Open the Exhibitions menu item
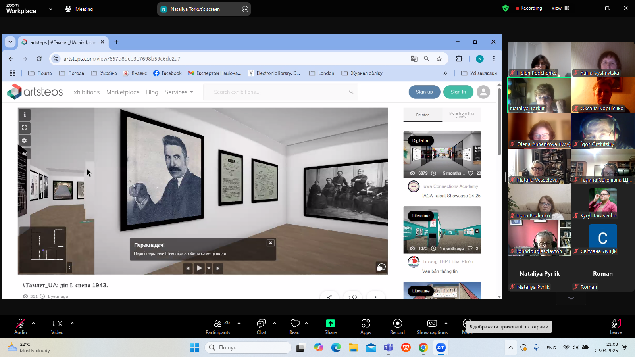Screen dimensions: 635x357 click(x=85, y=92)
